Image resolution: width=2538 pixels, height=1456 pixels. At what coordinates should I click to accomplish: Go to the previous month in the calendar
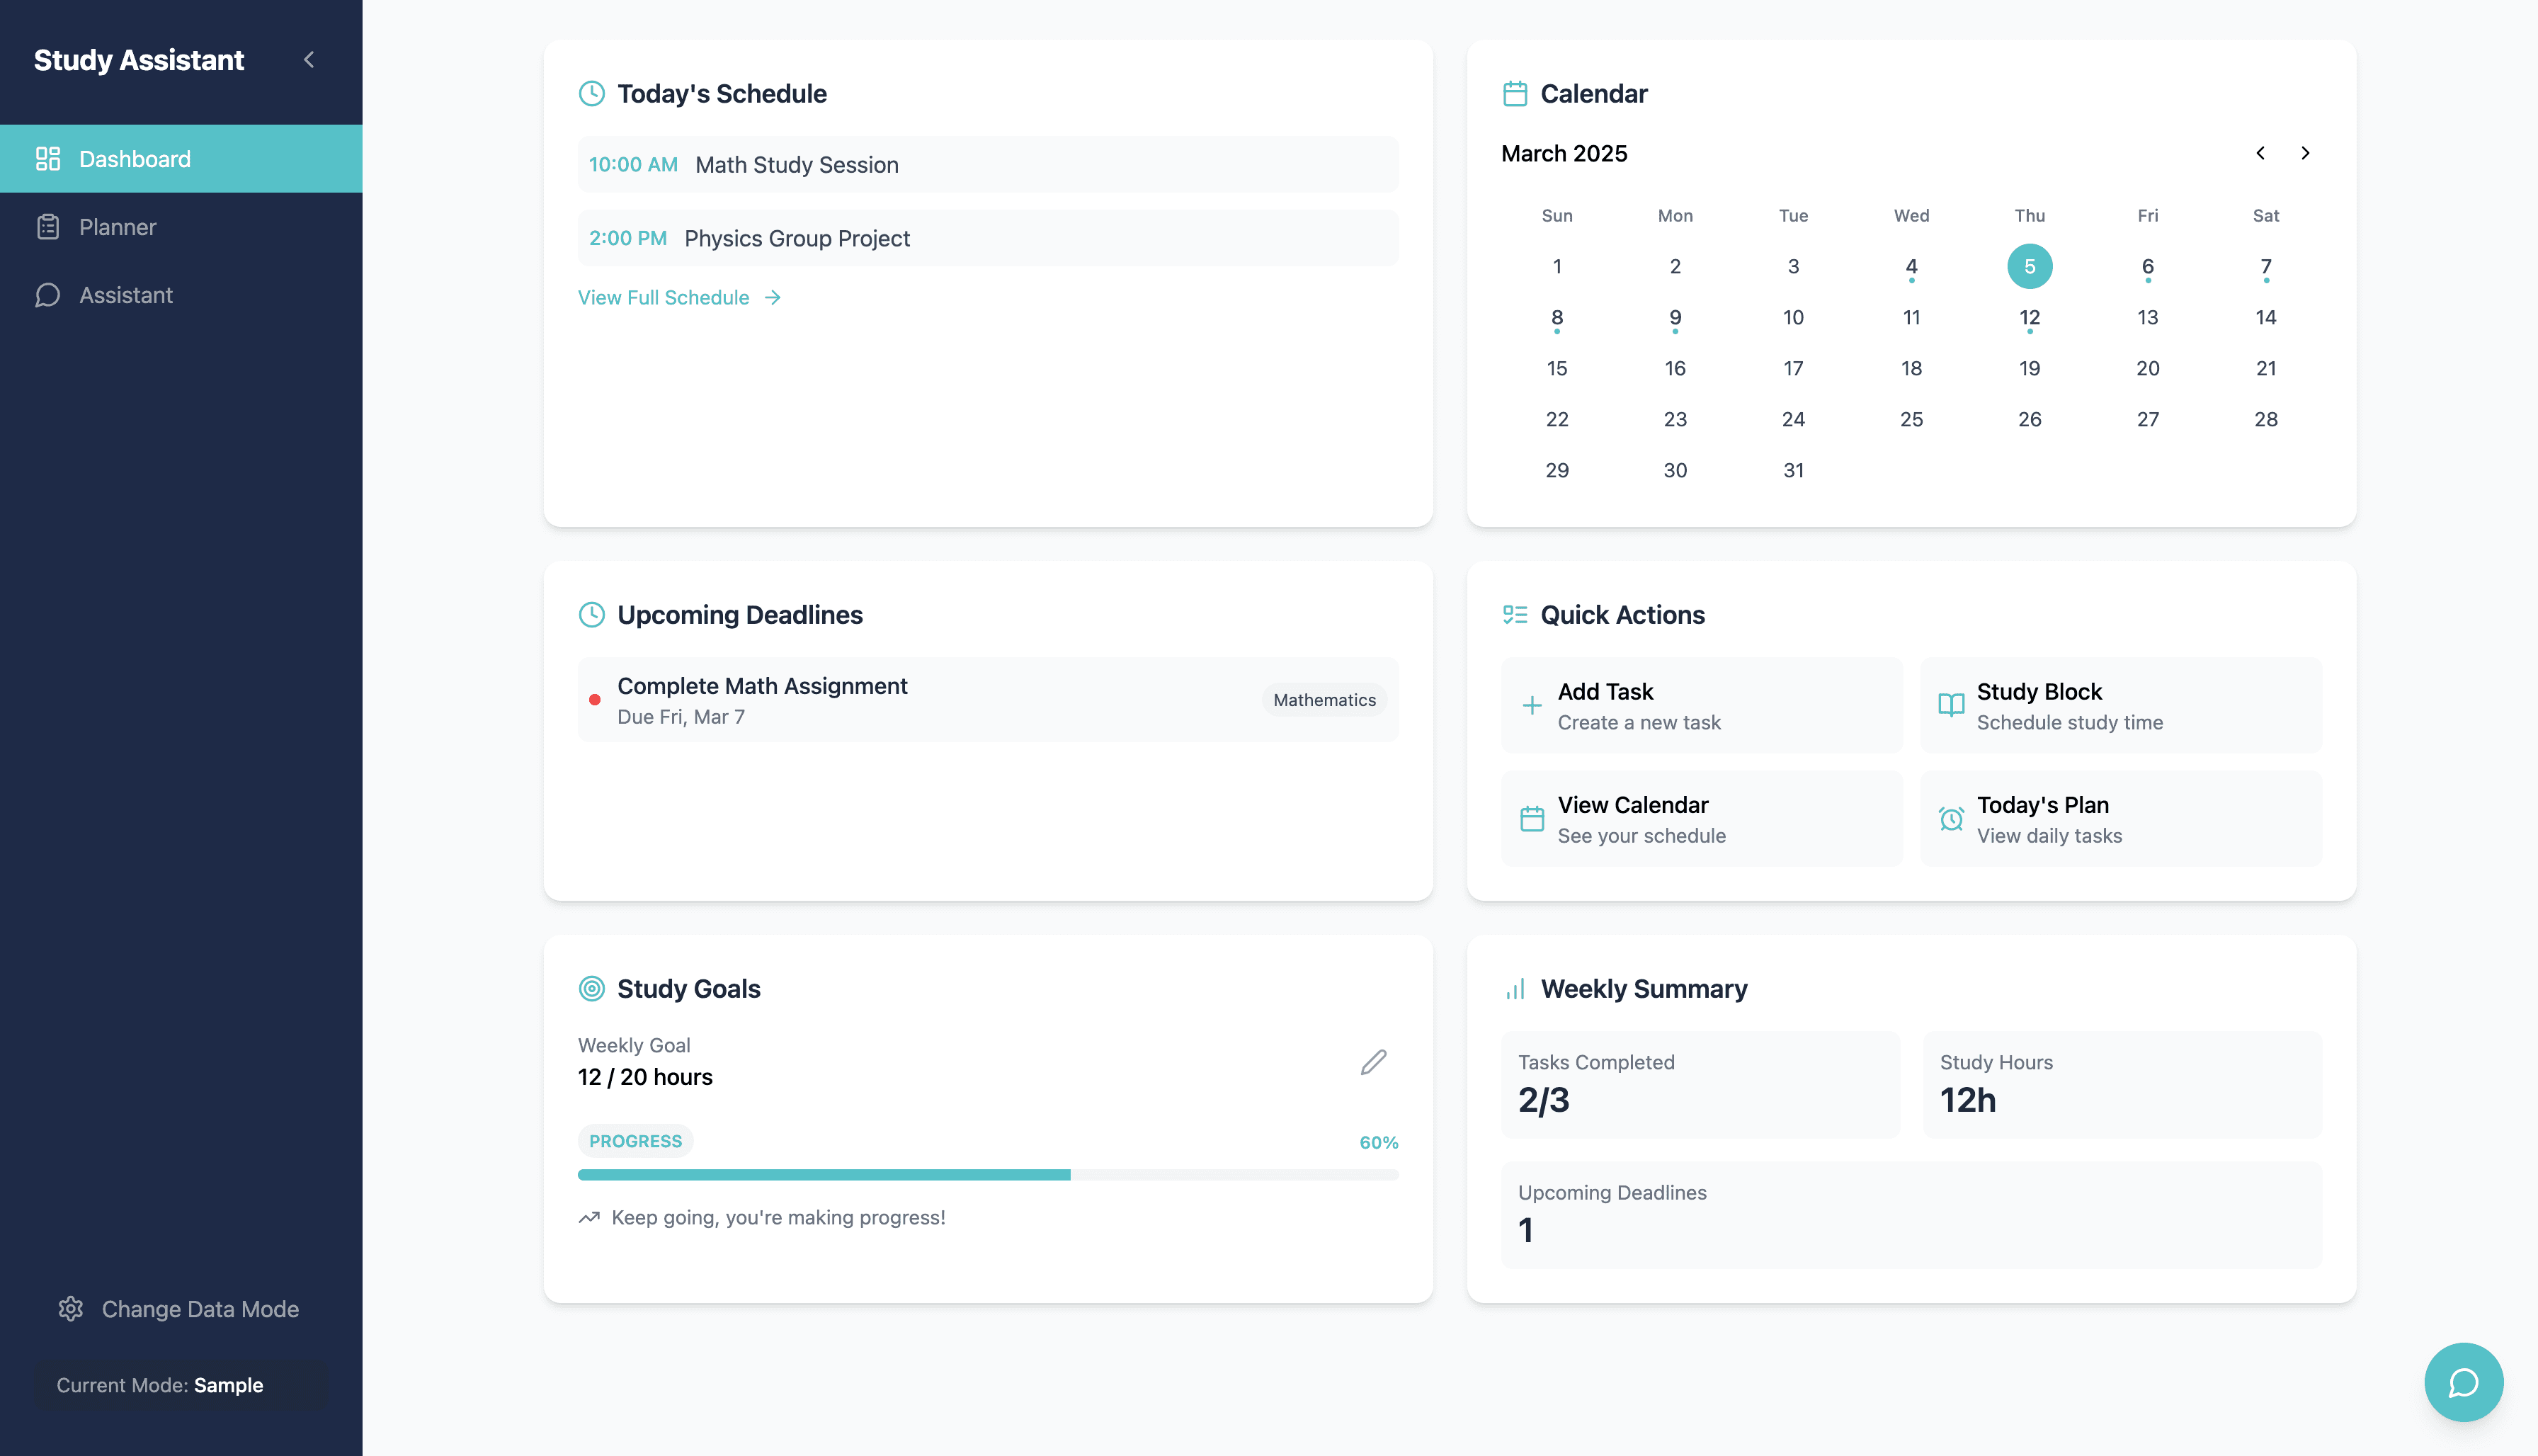pyautogui.click(x=2260, y=153)
